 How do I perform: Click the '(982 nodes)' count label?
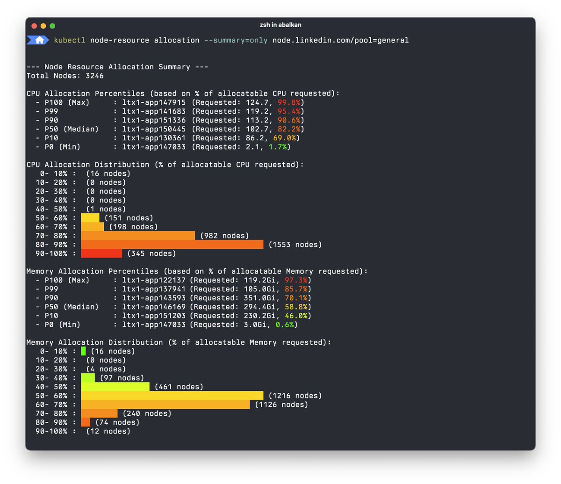pyautogui.click(x=224, y=236)
